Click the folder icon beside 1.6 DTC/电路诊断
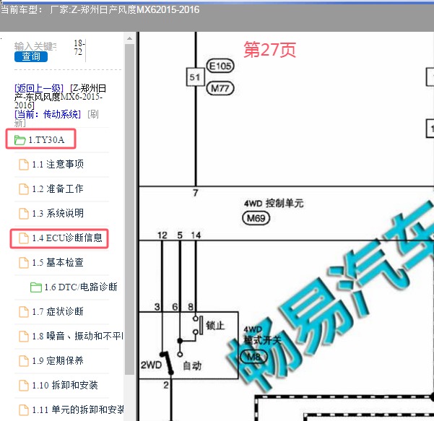This screenshot has width=434, height=421. [x=36, y=287]
